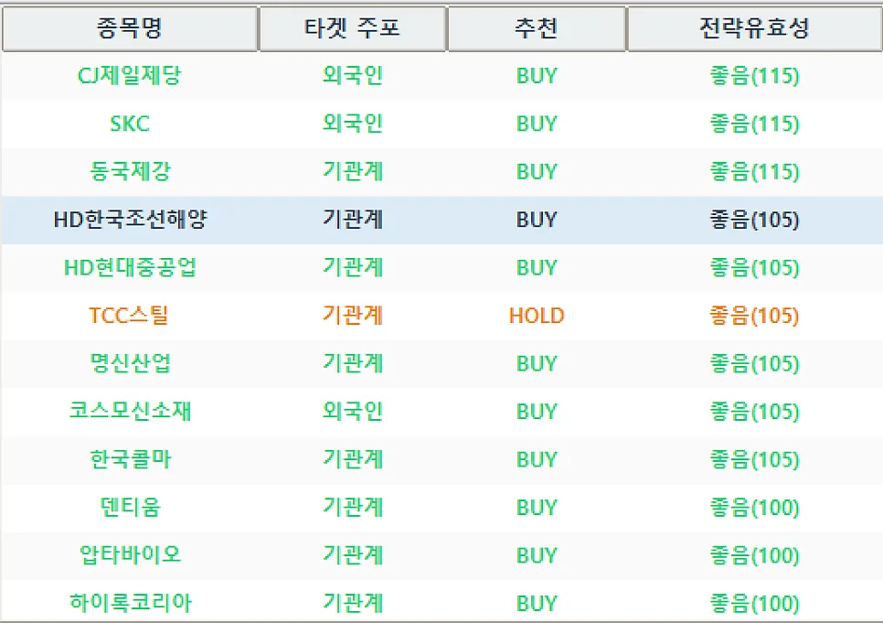Select the 덴티움 stock name
883x623 pixels.
pyautogui.click(x=130, y=507)
